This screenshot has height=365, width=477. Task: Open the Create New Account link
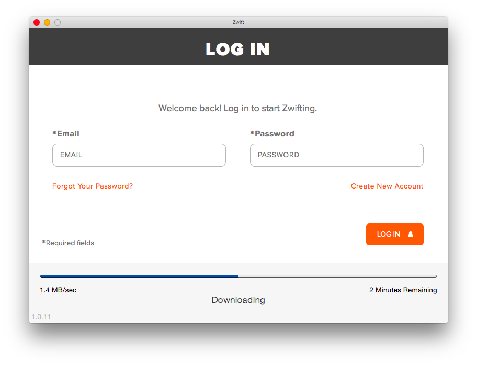coord(387,186)
